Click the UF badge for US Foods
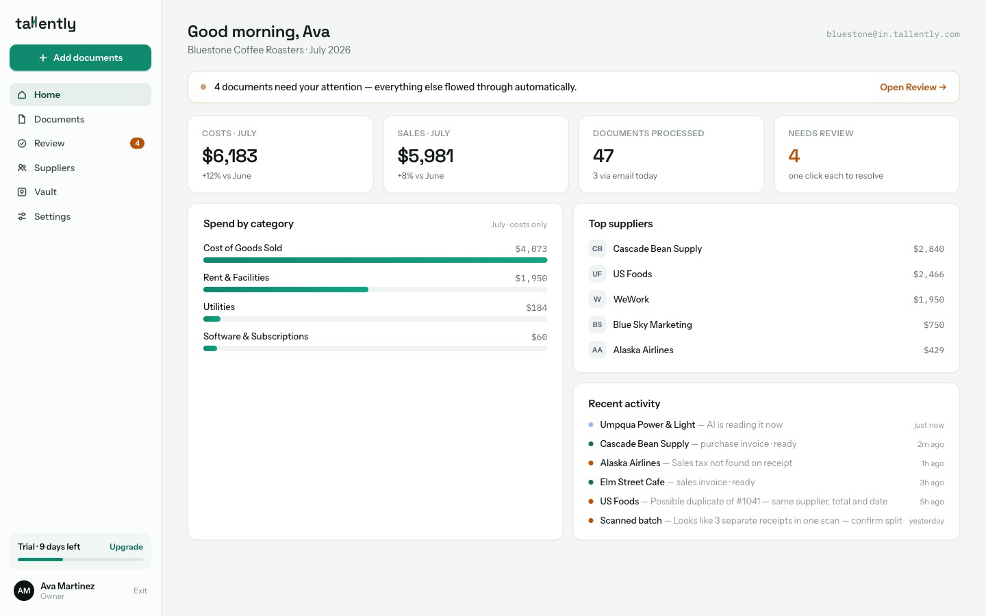The image size is (986, 616). tap(597, 274)
